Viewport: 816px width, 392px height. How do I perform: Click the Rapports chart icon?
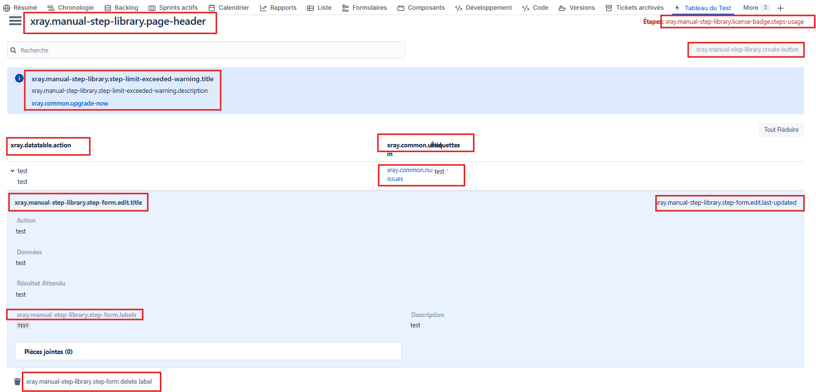[263, 8]
